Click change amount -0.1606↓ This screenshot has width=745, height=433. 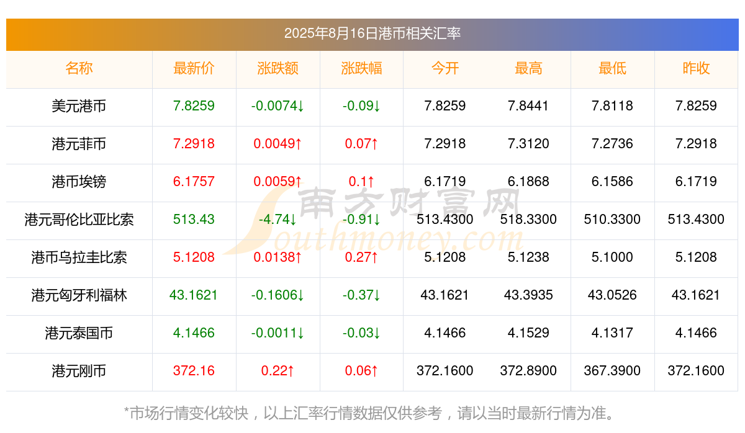point(278,295)
